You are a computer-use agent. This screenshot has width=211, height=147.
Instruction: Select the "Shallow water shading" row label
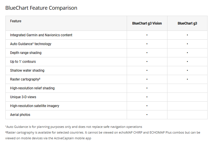(x=27, y=71)
